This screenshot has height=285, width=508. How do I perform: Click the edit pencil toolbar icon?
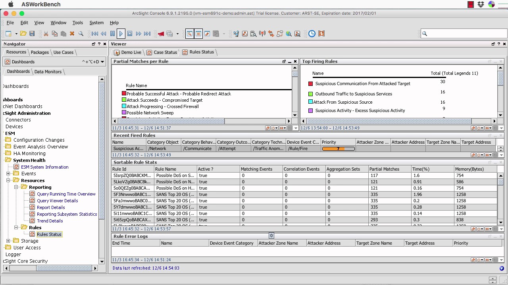207,34
